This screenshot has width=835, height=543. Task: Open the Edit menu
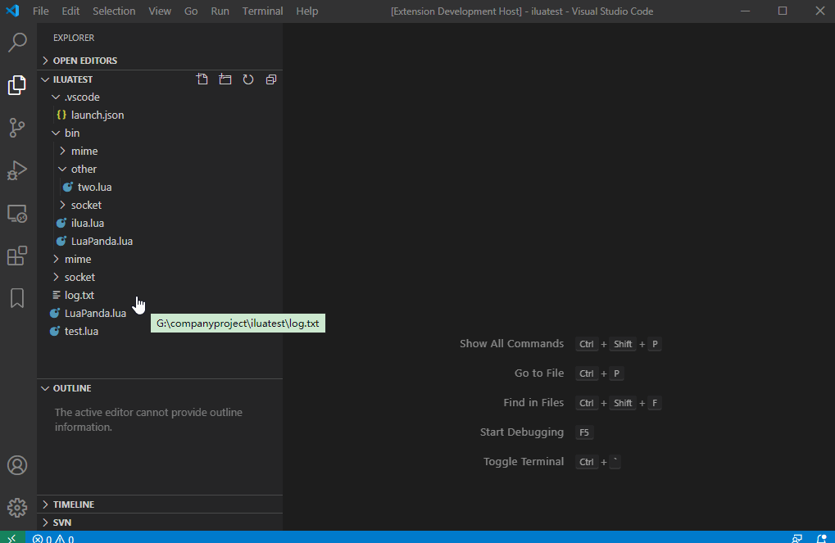click(70, 11)
